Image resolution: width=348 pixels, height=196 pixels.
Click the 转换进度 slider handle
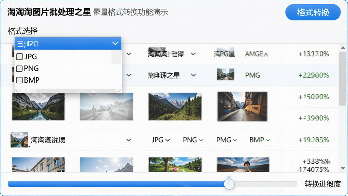click(x=229, y=184)
